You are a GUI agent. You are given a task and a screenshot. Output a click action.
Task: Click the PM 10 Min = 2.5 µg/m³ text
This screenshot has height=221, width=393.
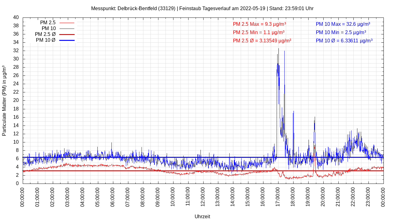(341, 32)
